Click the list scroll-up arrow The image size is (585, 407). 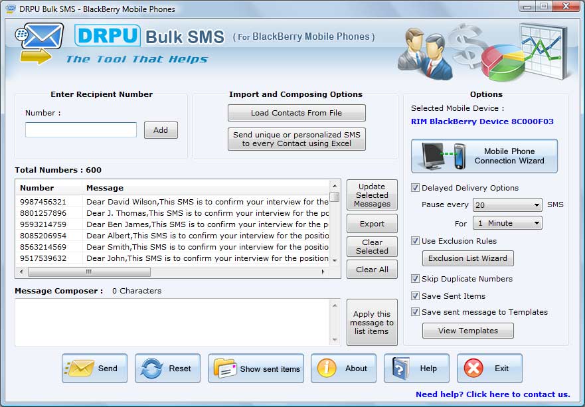335,186
